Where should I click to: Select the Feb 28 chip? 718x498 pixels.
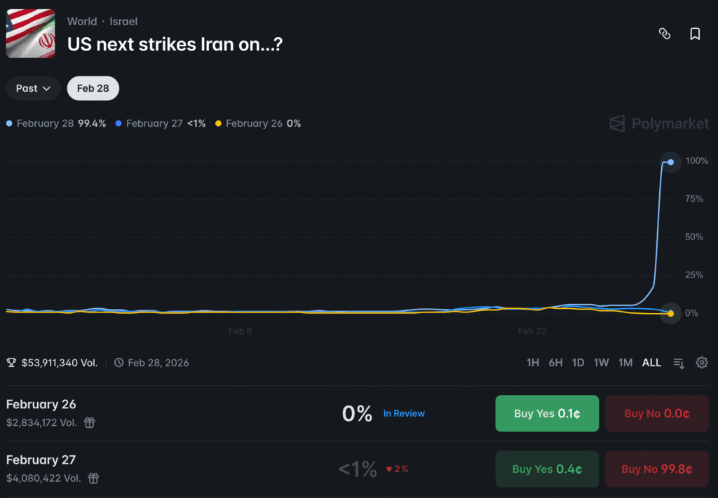[93, 88]
